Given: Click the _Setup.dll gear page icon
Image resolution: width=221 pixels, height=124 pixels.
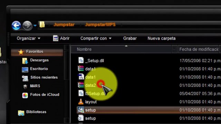Looking at the screenshot, I should tap(81, 60).
